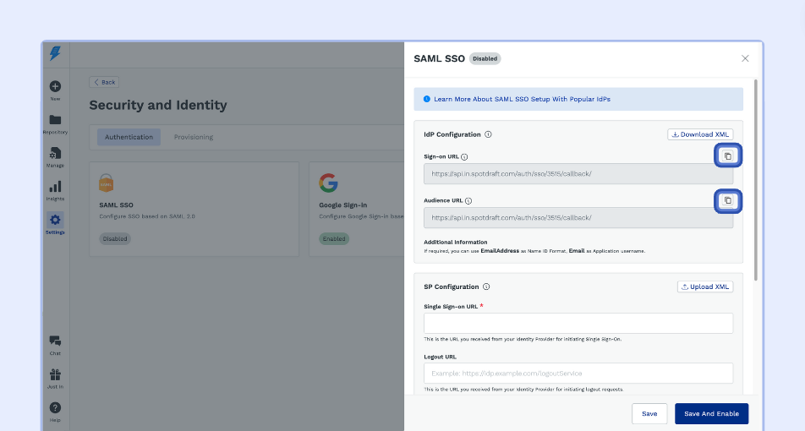Click Save And Enable
805x431 pixels.
click(x=712, y=413)
